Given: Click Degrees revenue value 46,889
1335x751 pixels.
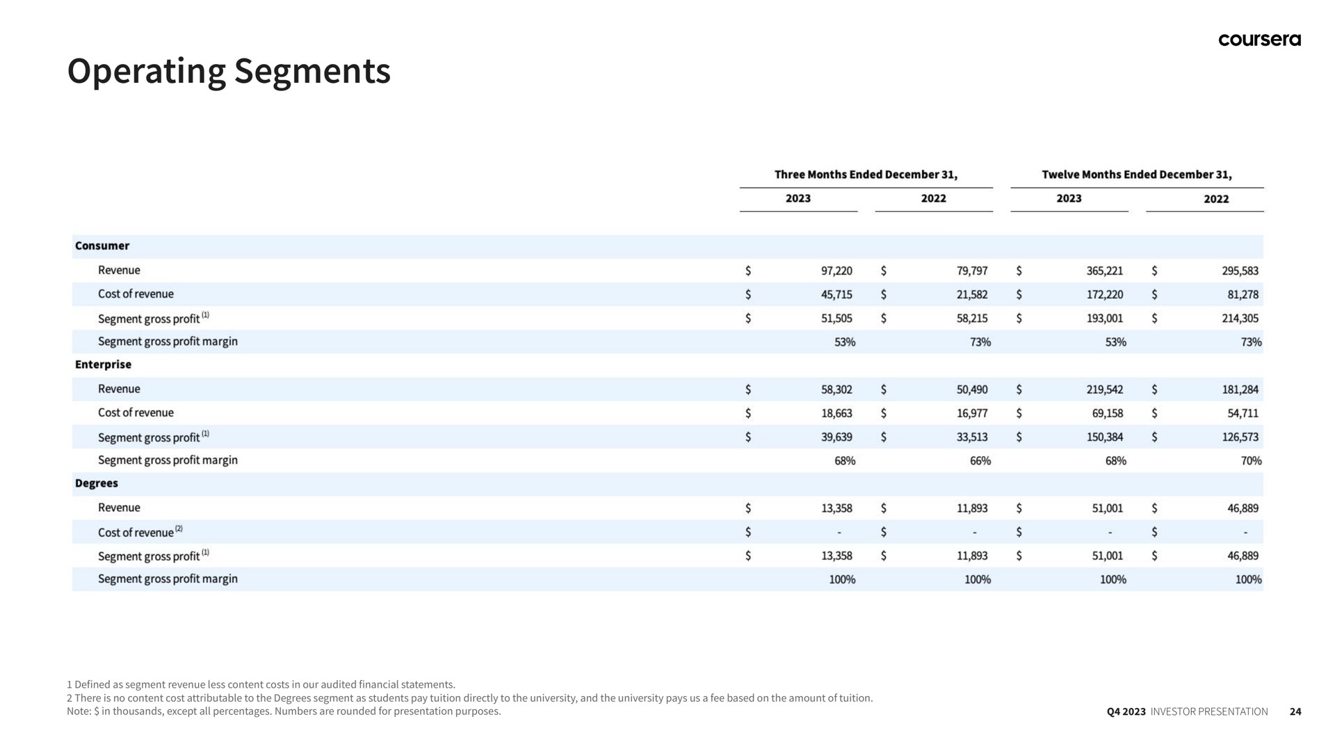Looking at the screenshot, I should (x=1243, y=508).
